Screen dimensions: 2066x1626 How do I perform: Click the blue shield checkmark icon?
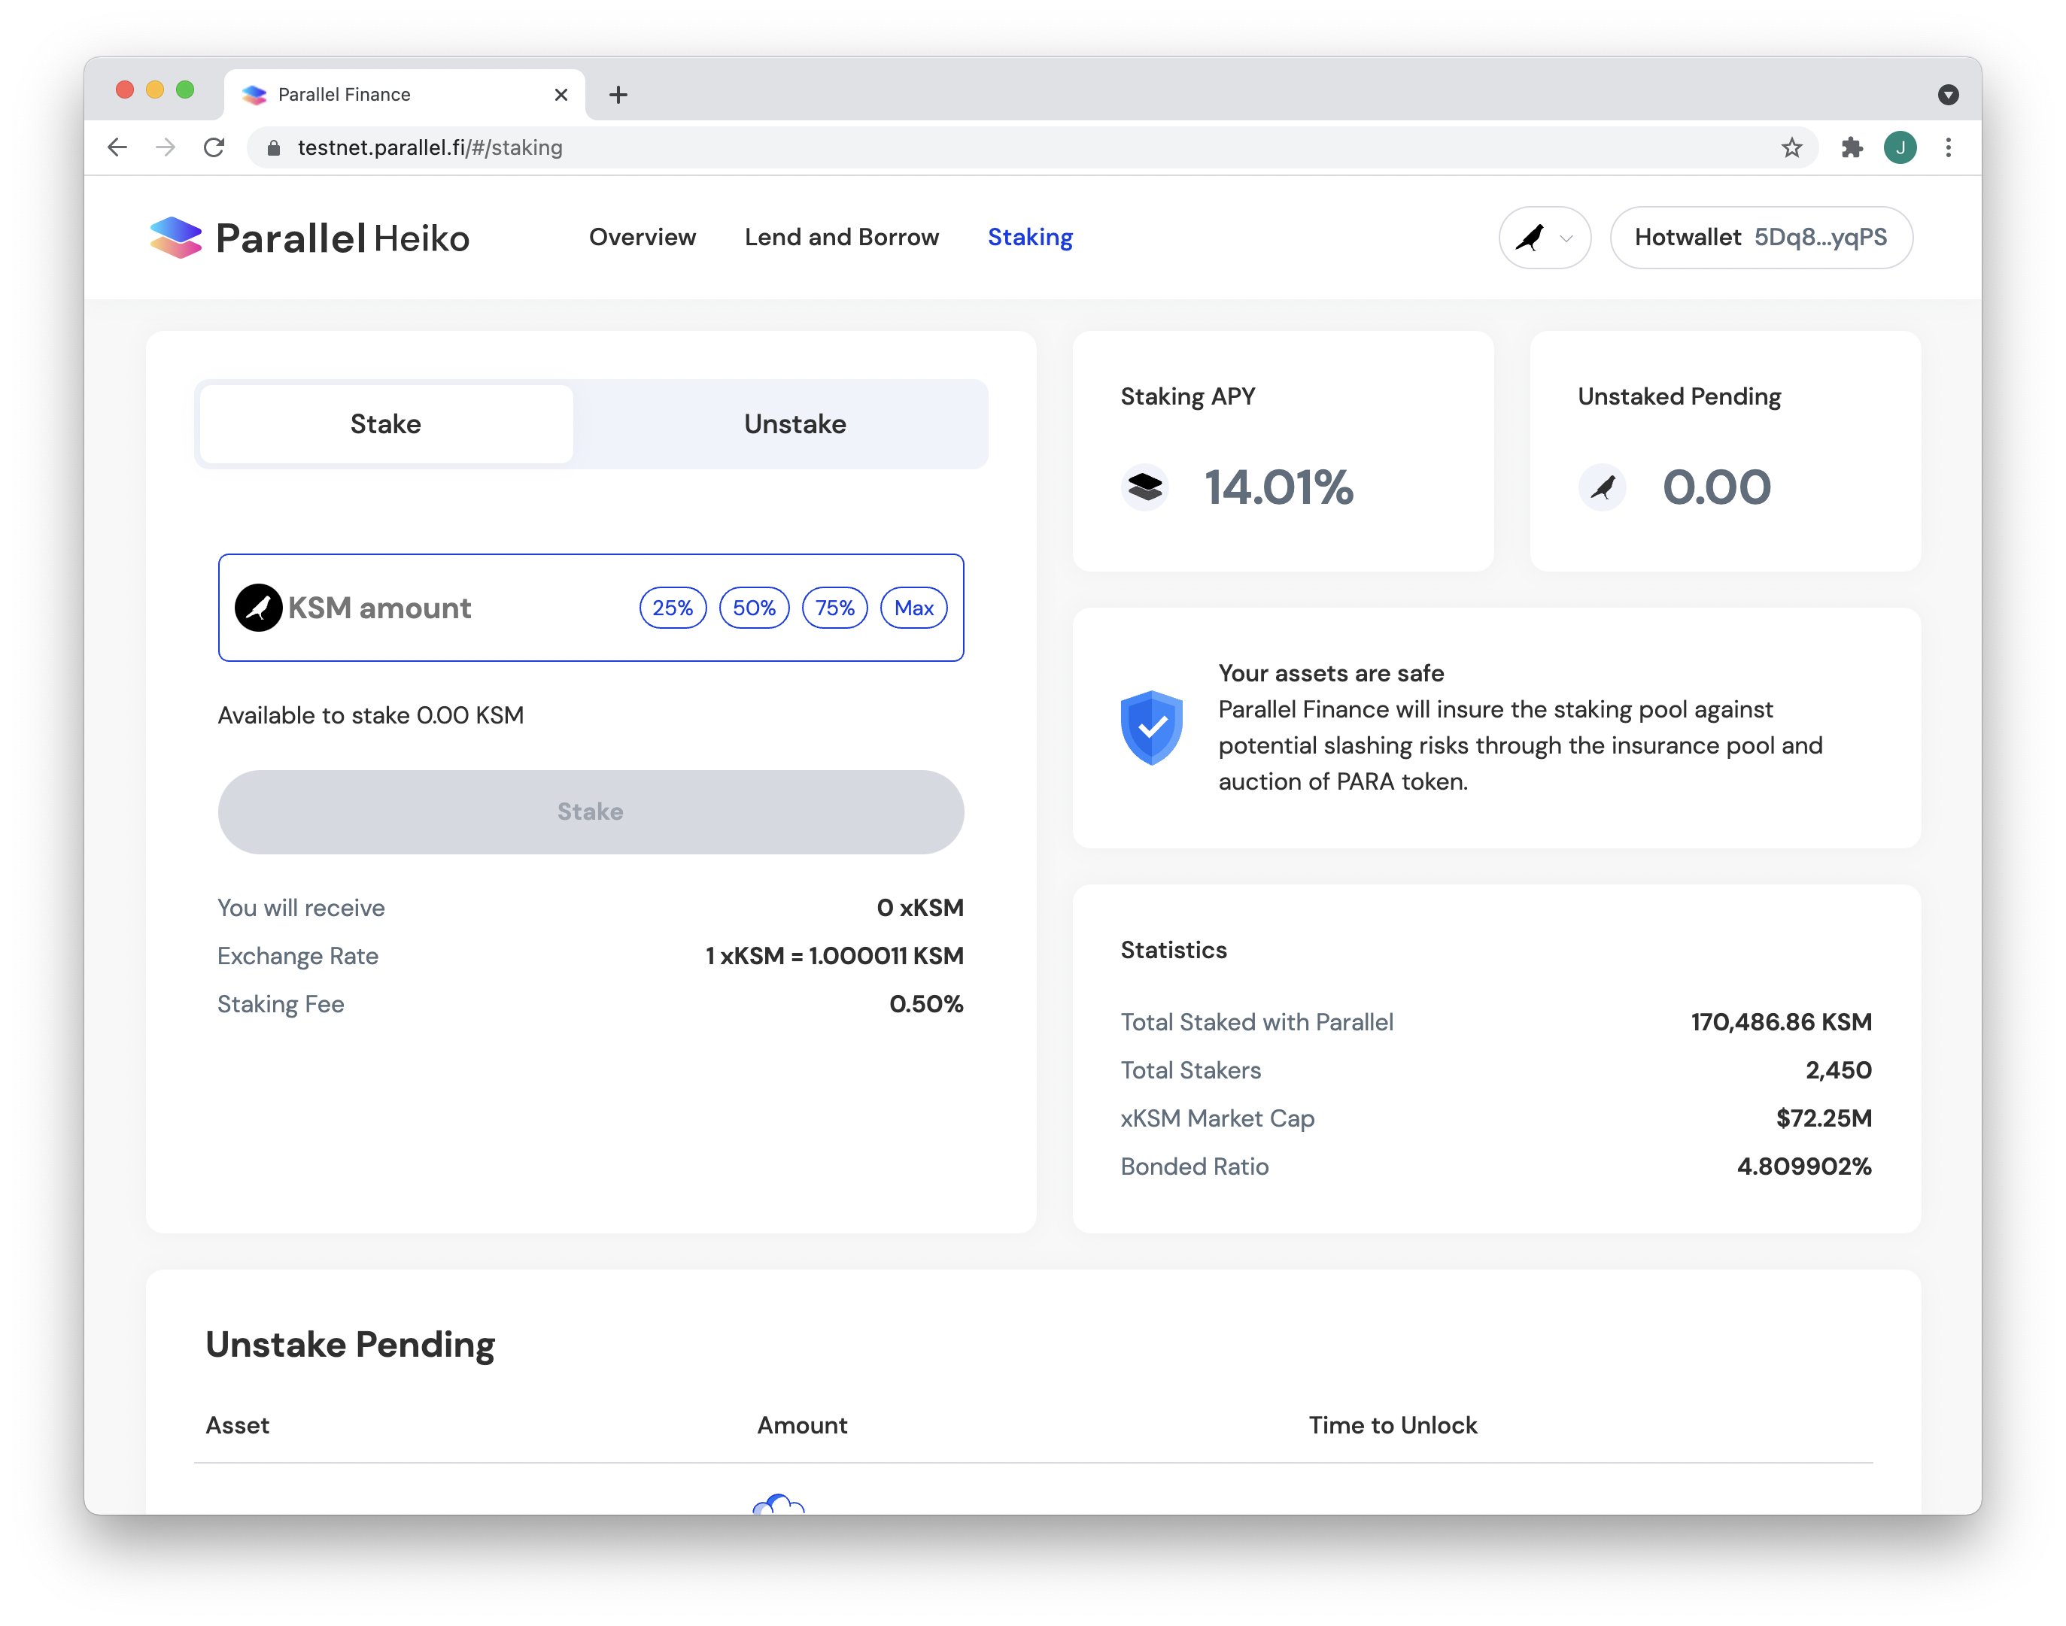pos(1152,728)
